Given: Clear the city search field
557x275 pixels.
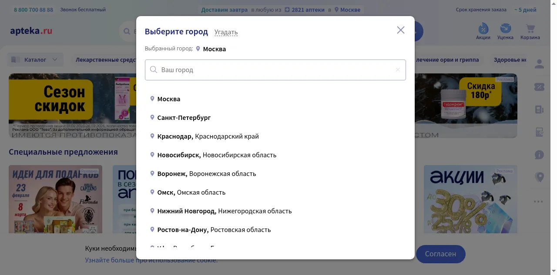Looking at the screenshot, I should 398,70.
